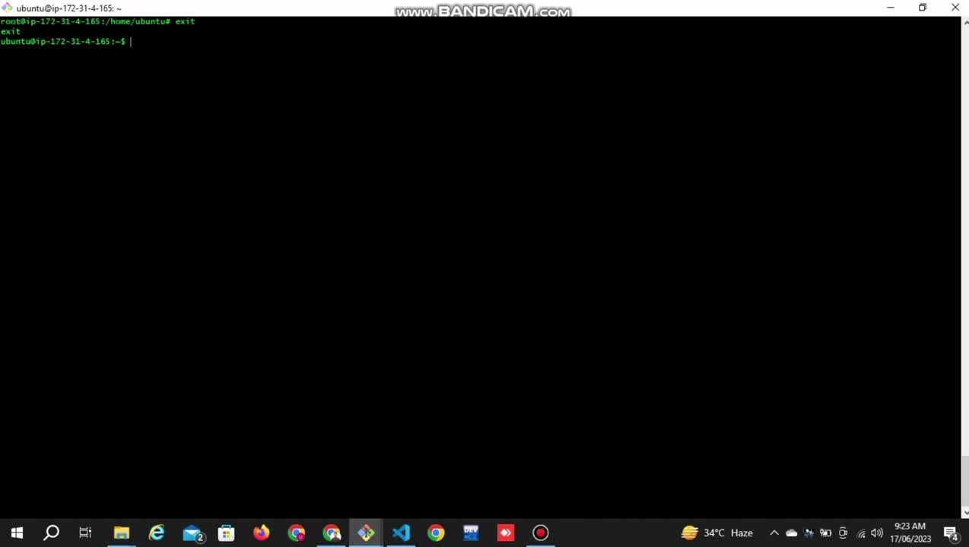Open volume speaker tray icon
Image resolution: width=969 pixels, height=547 pixels.
click(x=877, y=533)
